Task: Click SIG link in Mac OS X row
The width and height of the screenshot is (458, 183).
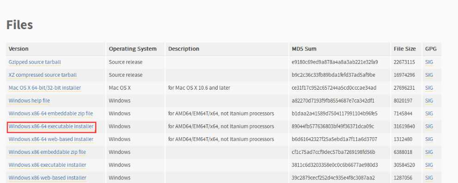Action: [429, 88]
